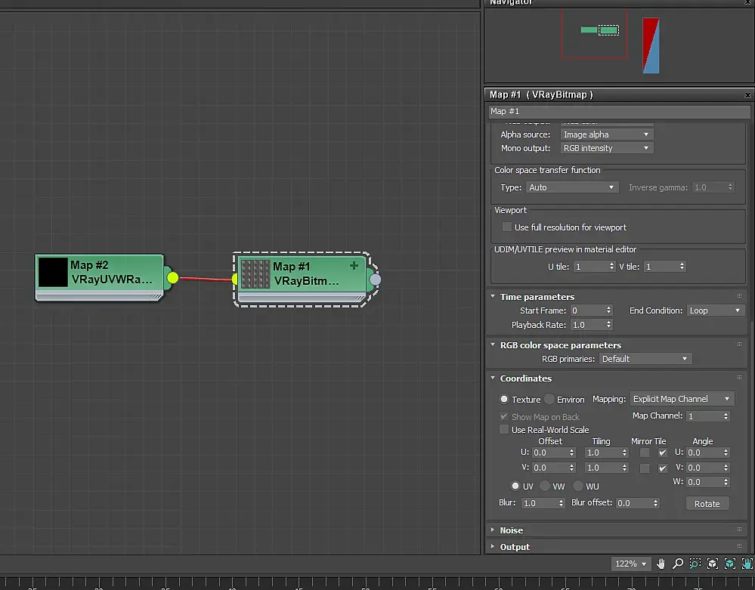The image size is (755, 590).
Task: Click the Map #1 node bitmap thumbnail
Action: tap(255, 274)
